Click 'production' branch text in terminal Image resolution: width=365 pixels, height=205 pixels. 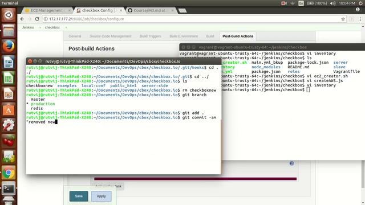(43, 104)
